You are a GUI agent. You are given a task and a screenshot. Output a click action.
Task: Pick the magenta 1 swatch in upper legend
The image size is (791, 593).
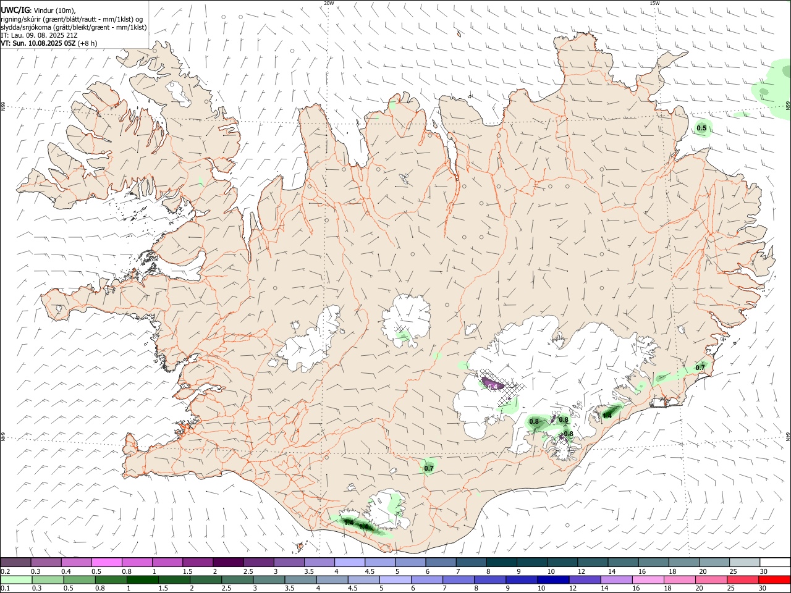coord(167,562)
